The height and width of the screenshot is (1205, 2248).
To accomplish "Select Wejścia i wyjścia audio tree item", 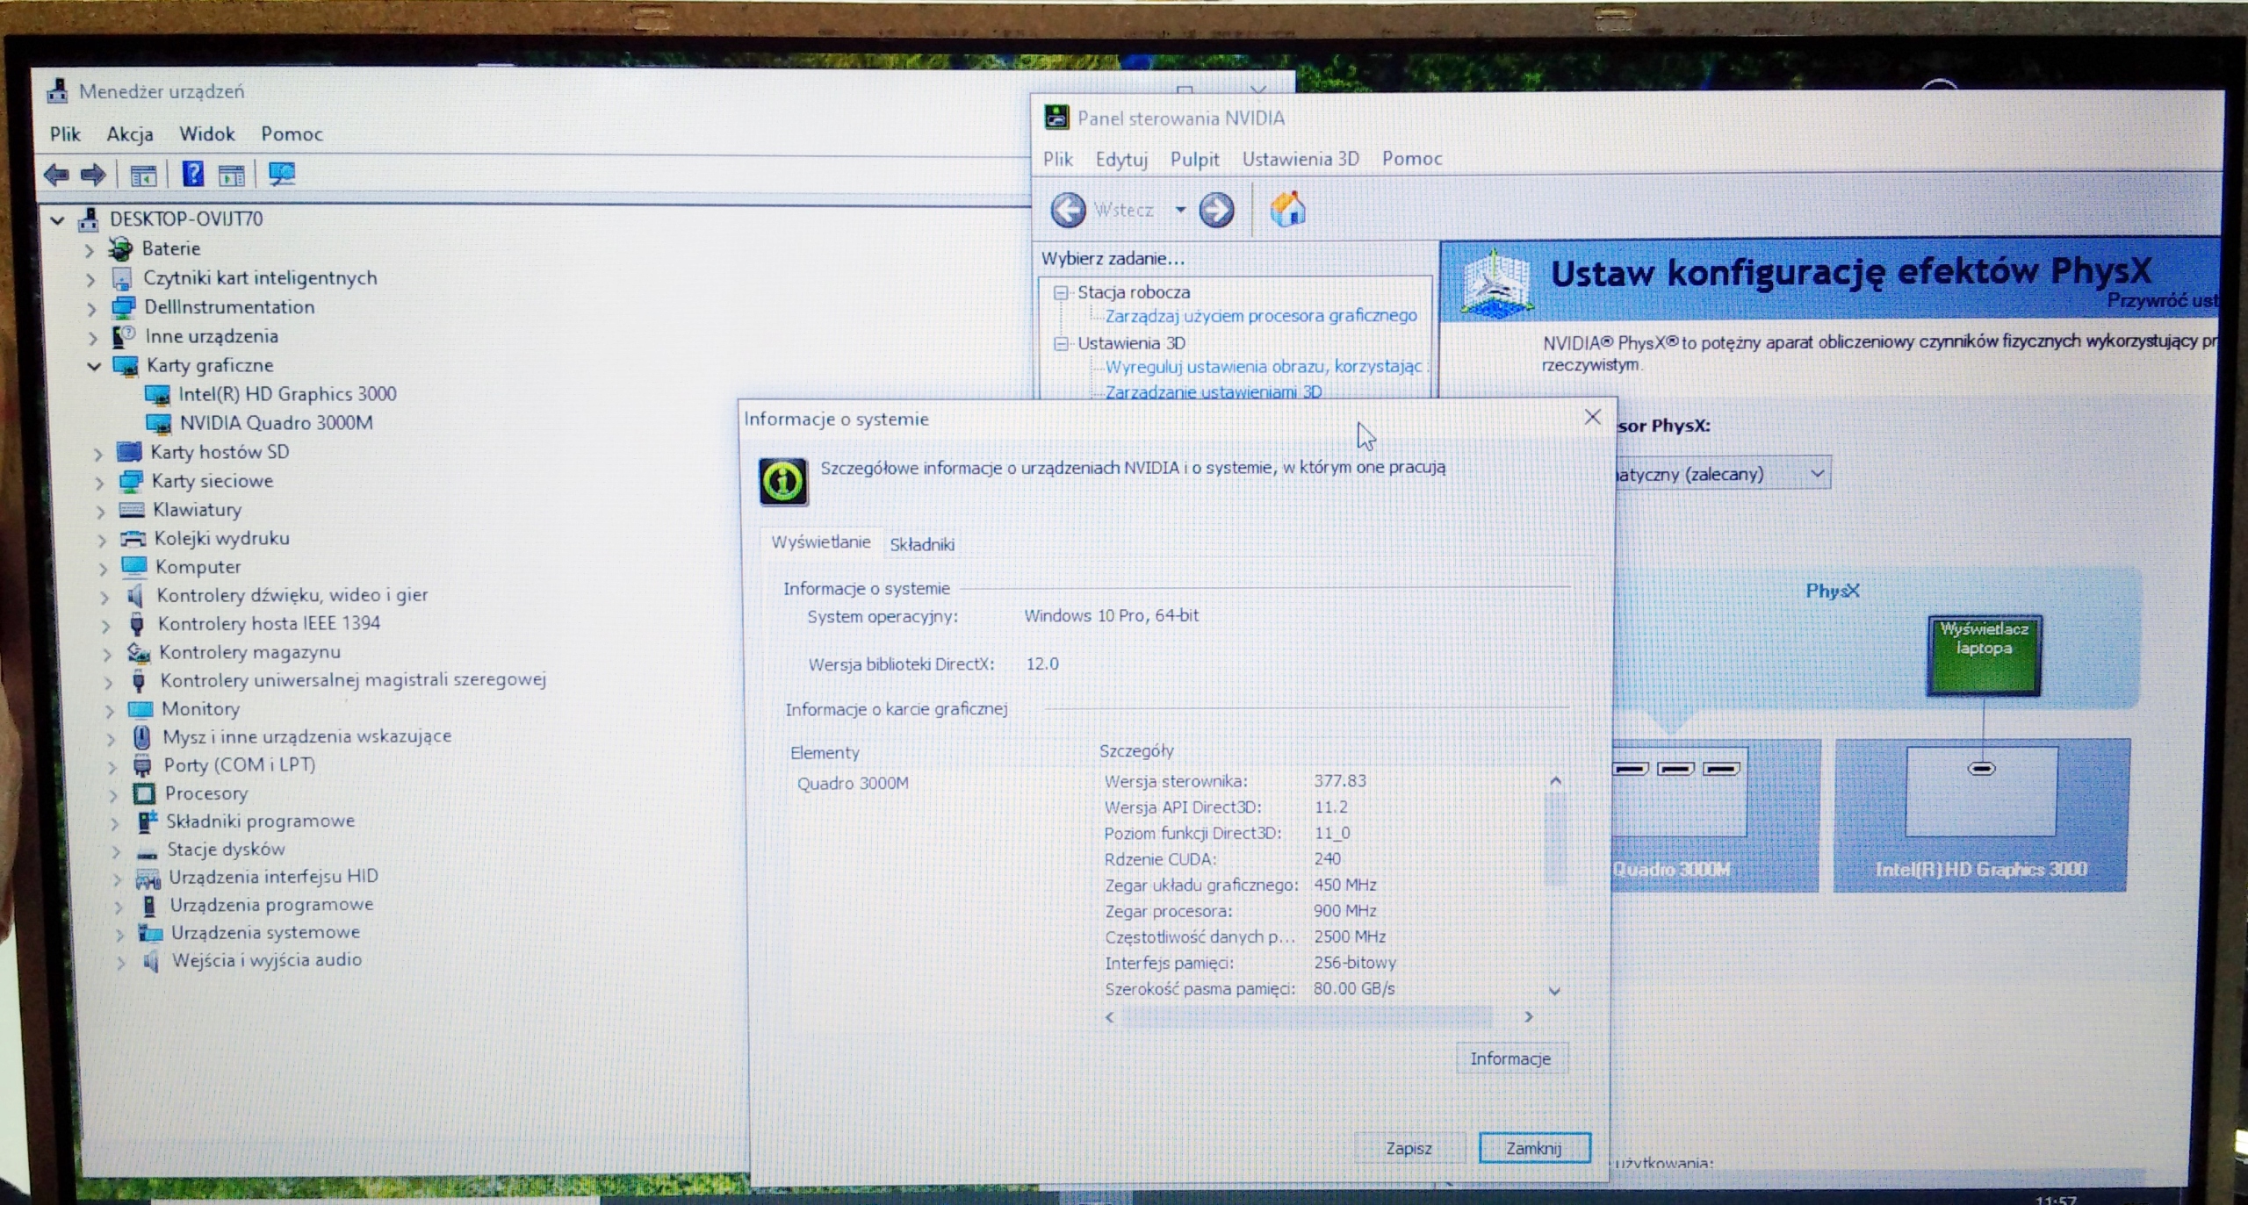I will (267, 960).
